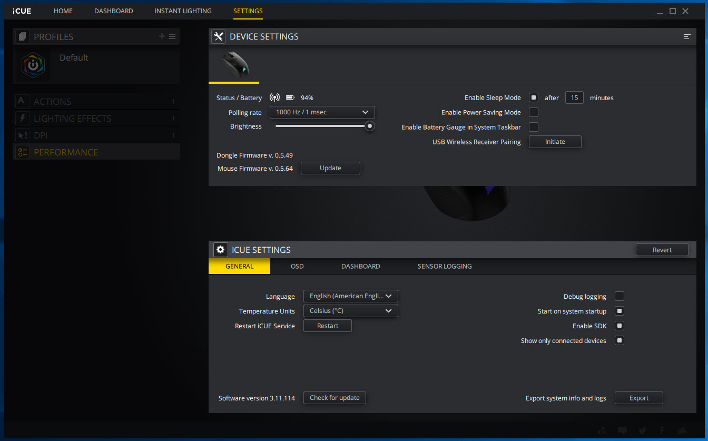Expand the Actions section

tap(96, 101)
